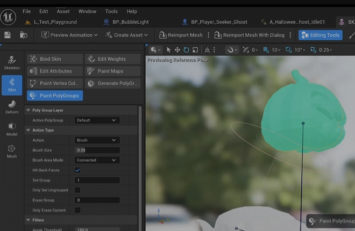The width and height of the screenshot is (355, 231).
Task: Check the Only Erase Current checkbox
Action: pos(77,210)
